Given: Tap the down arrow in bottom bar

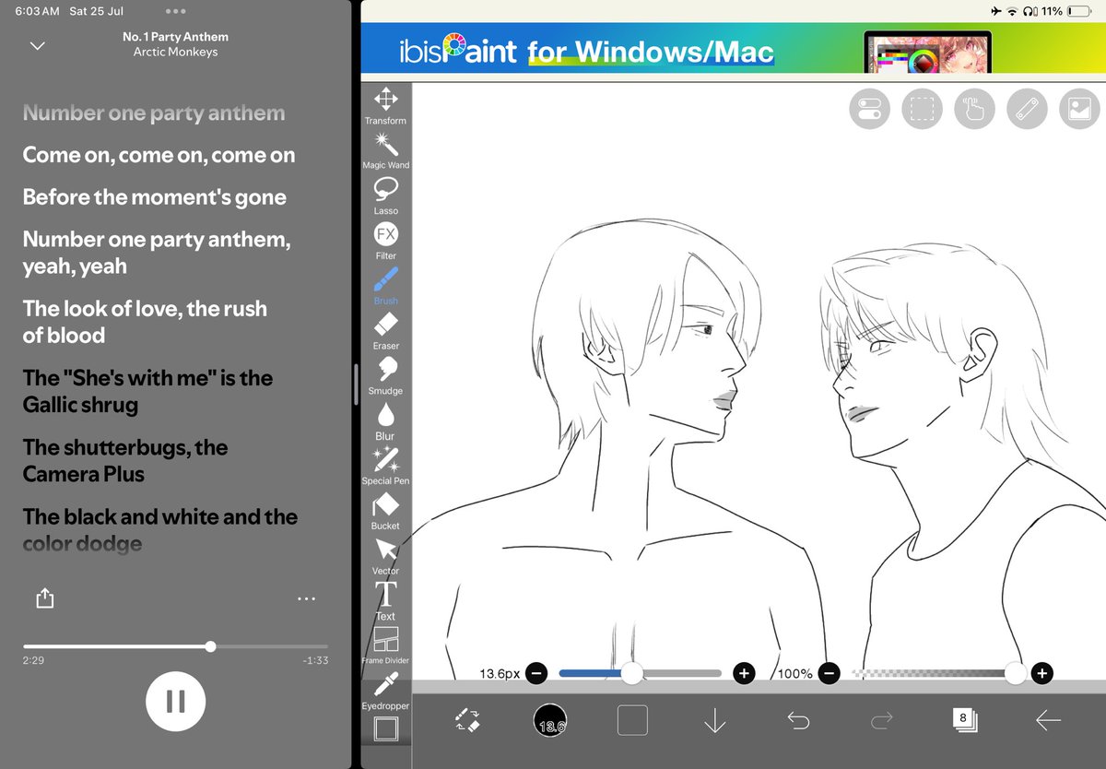Looking at the screenshot, I should click(715, 720).
